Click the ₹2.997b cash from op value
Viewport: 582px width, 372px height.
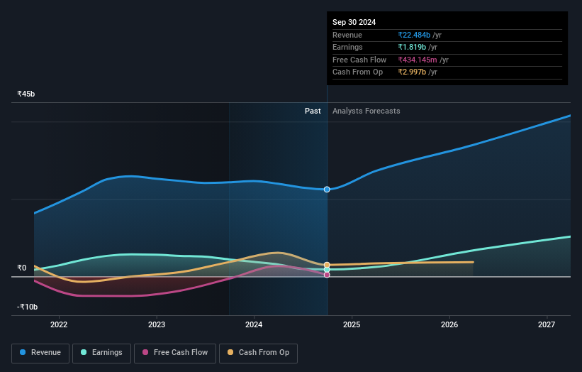click(x=412, y=72)
